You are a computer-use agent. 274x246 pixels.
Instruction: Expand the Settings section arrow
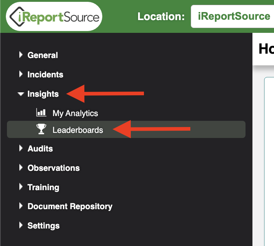(21, 226)
